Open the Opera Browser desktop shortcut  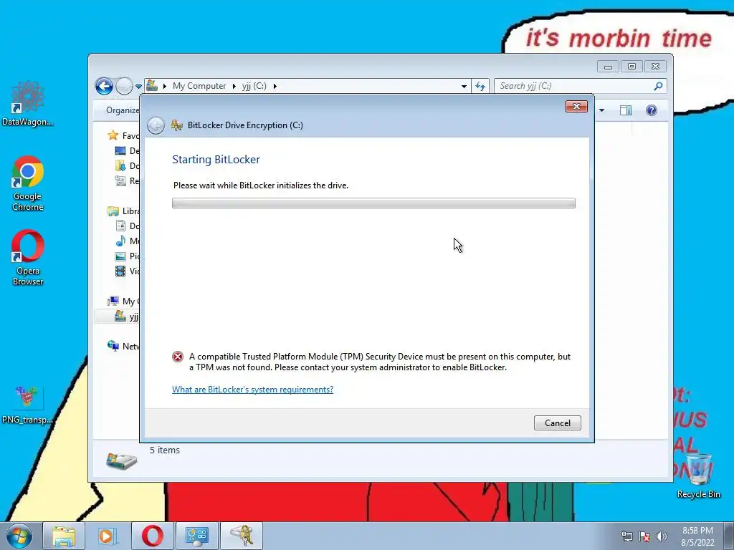28,258
